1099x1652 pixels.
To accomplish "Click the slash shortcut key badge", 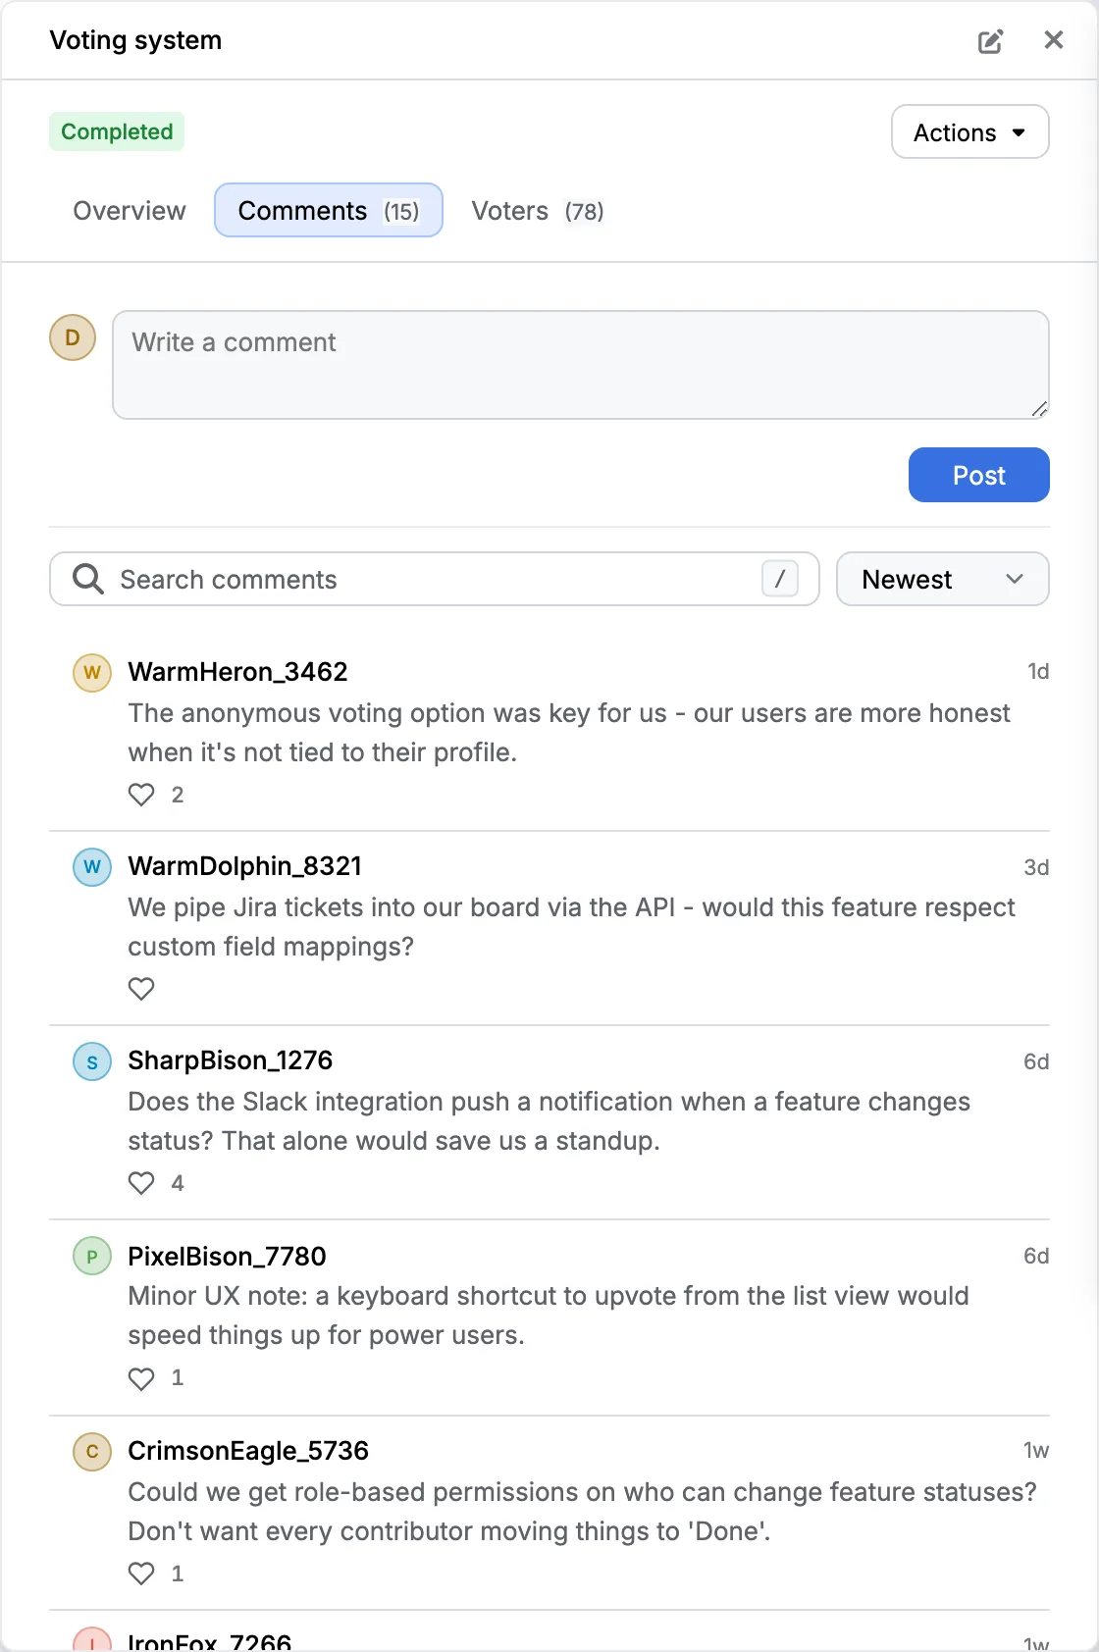I will (779, 579).
